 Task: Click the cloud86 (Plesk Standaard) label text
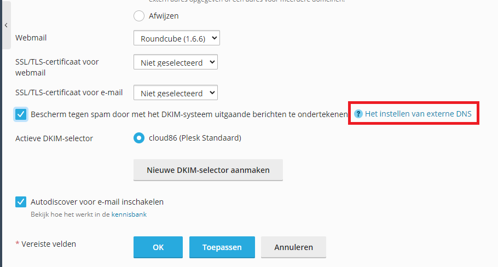point(195,138)
